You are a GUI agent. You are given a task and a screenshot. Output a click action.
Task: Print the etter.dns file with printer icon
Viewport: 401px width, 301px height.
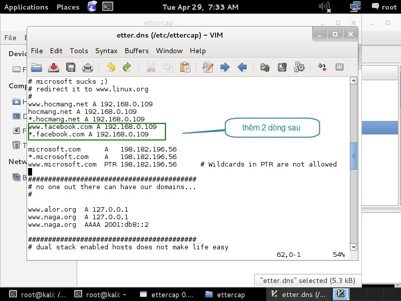(88, 68)
